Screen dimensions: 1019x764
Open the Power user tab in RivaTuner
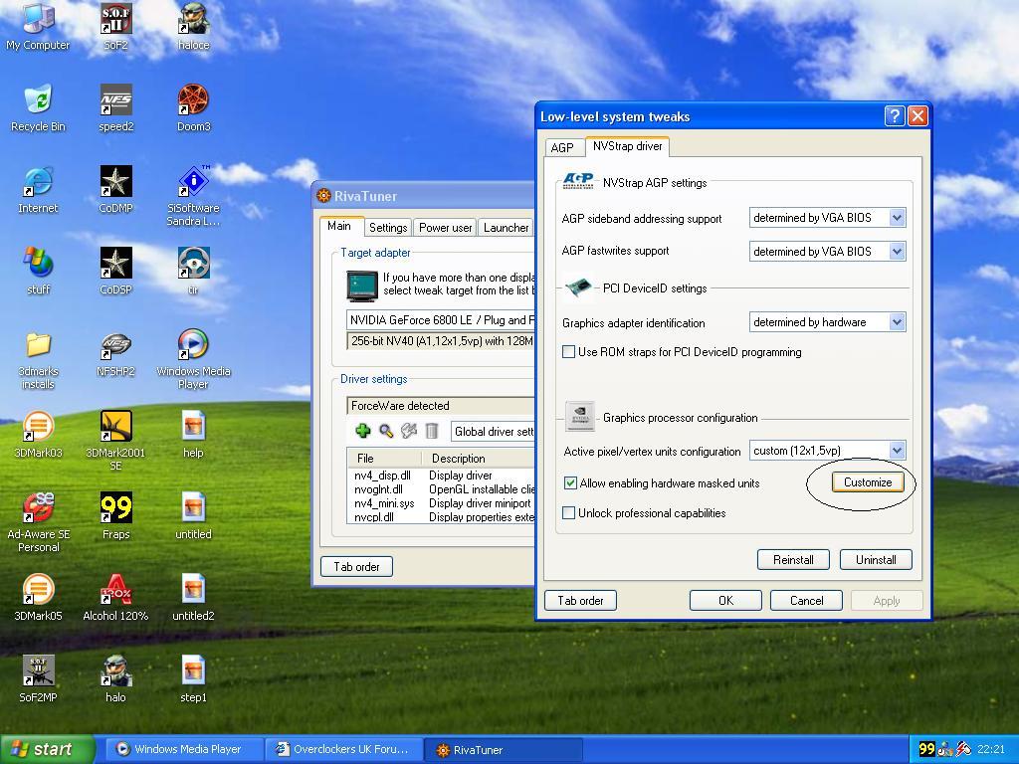445,228
